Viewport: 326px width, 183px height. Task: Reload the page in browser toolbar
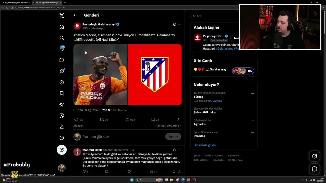(7, 8)
